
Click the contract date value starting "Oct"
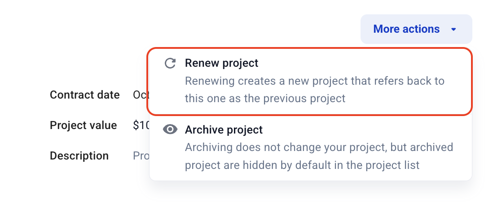141,95
